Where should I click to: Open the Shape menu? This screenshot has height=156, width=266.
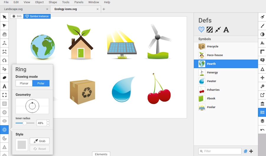[x=53, y=2]
